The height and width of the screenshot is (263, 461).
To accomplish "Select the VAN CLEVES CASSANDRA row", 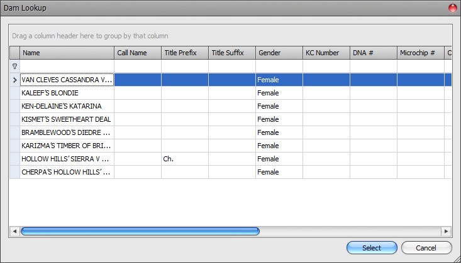I will coord(230,80).
